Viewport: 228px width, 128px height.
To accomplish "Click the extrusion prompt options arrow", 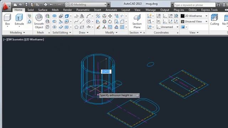I will (138, 95).
